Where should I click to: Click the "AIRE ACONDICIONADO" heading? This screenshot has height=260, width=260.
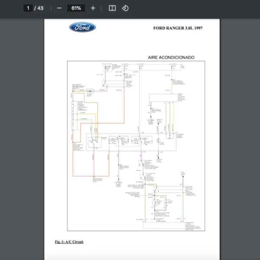pos(171,57)
